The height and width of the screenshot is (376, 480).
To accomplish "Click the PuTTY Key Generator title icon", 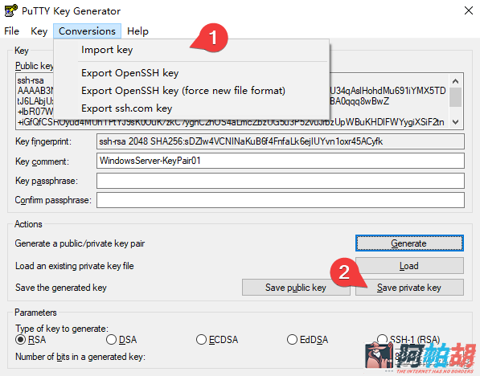I will [x=11, y=10].
